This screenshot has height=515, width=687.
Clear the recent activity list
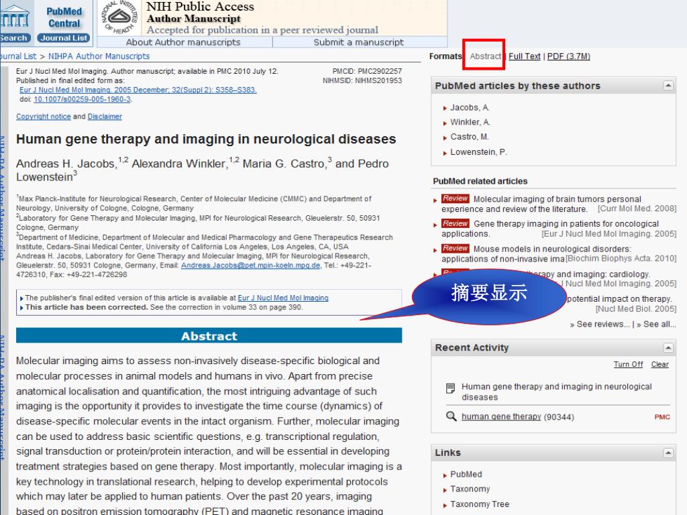[x=660, y=364]
